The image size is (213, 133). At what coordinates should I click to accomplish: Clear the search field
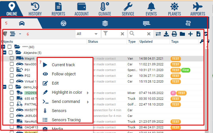pos(149,34)
